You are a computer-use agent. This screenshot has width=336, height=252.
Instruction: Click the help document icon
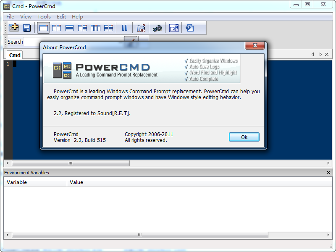[190, 28]
